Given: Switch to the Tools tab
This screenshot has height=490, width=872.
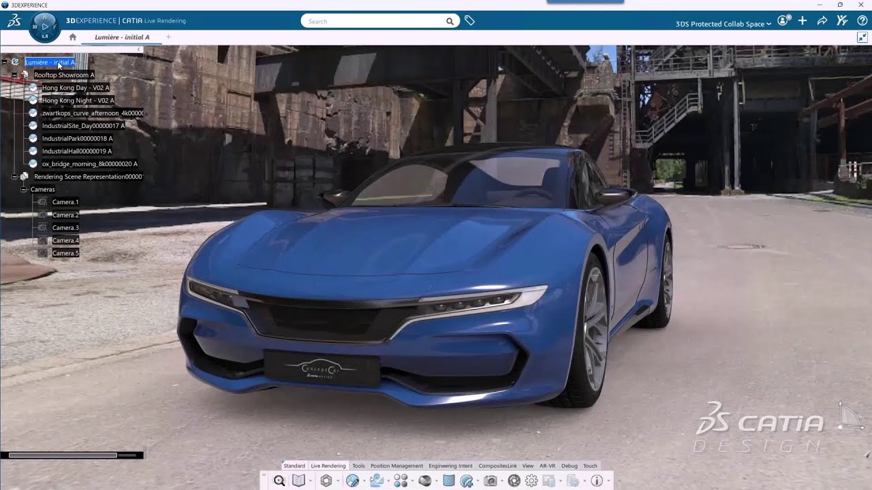Looking at the screenshot, I should pos(358,466).
